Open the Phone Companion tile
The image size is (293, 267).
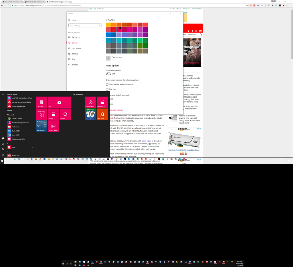53,126
